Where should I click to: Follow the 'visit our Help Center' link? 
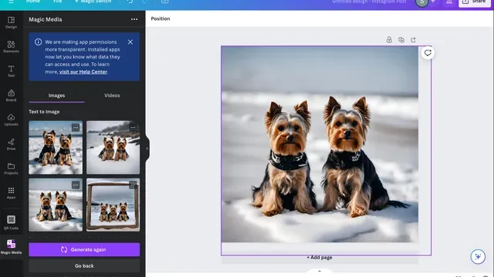tap(83, 72)
